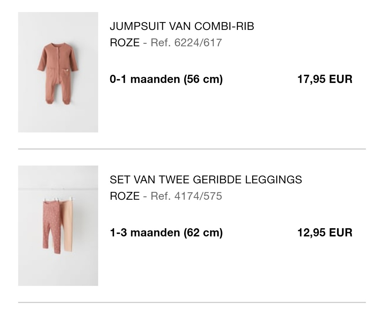
Task: Select size 1-3 maanden (62 cm)
Action: tap(166, 233)
